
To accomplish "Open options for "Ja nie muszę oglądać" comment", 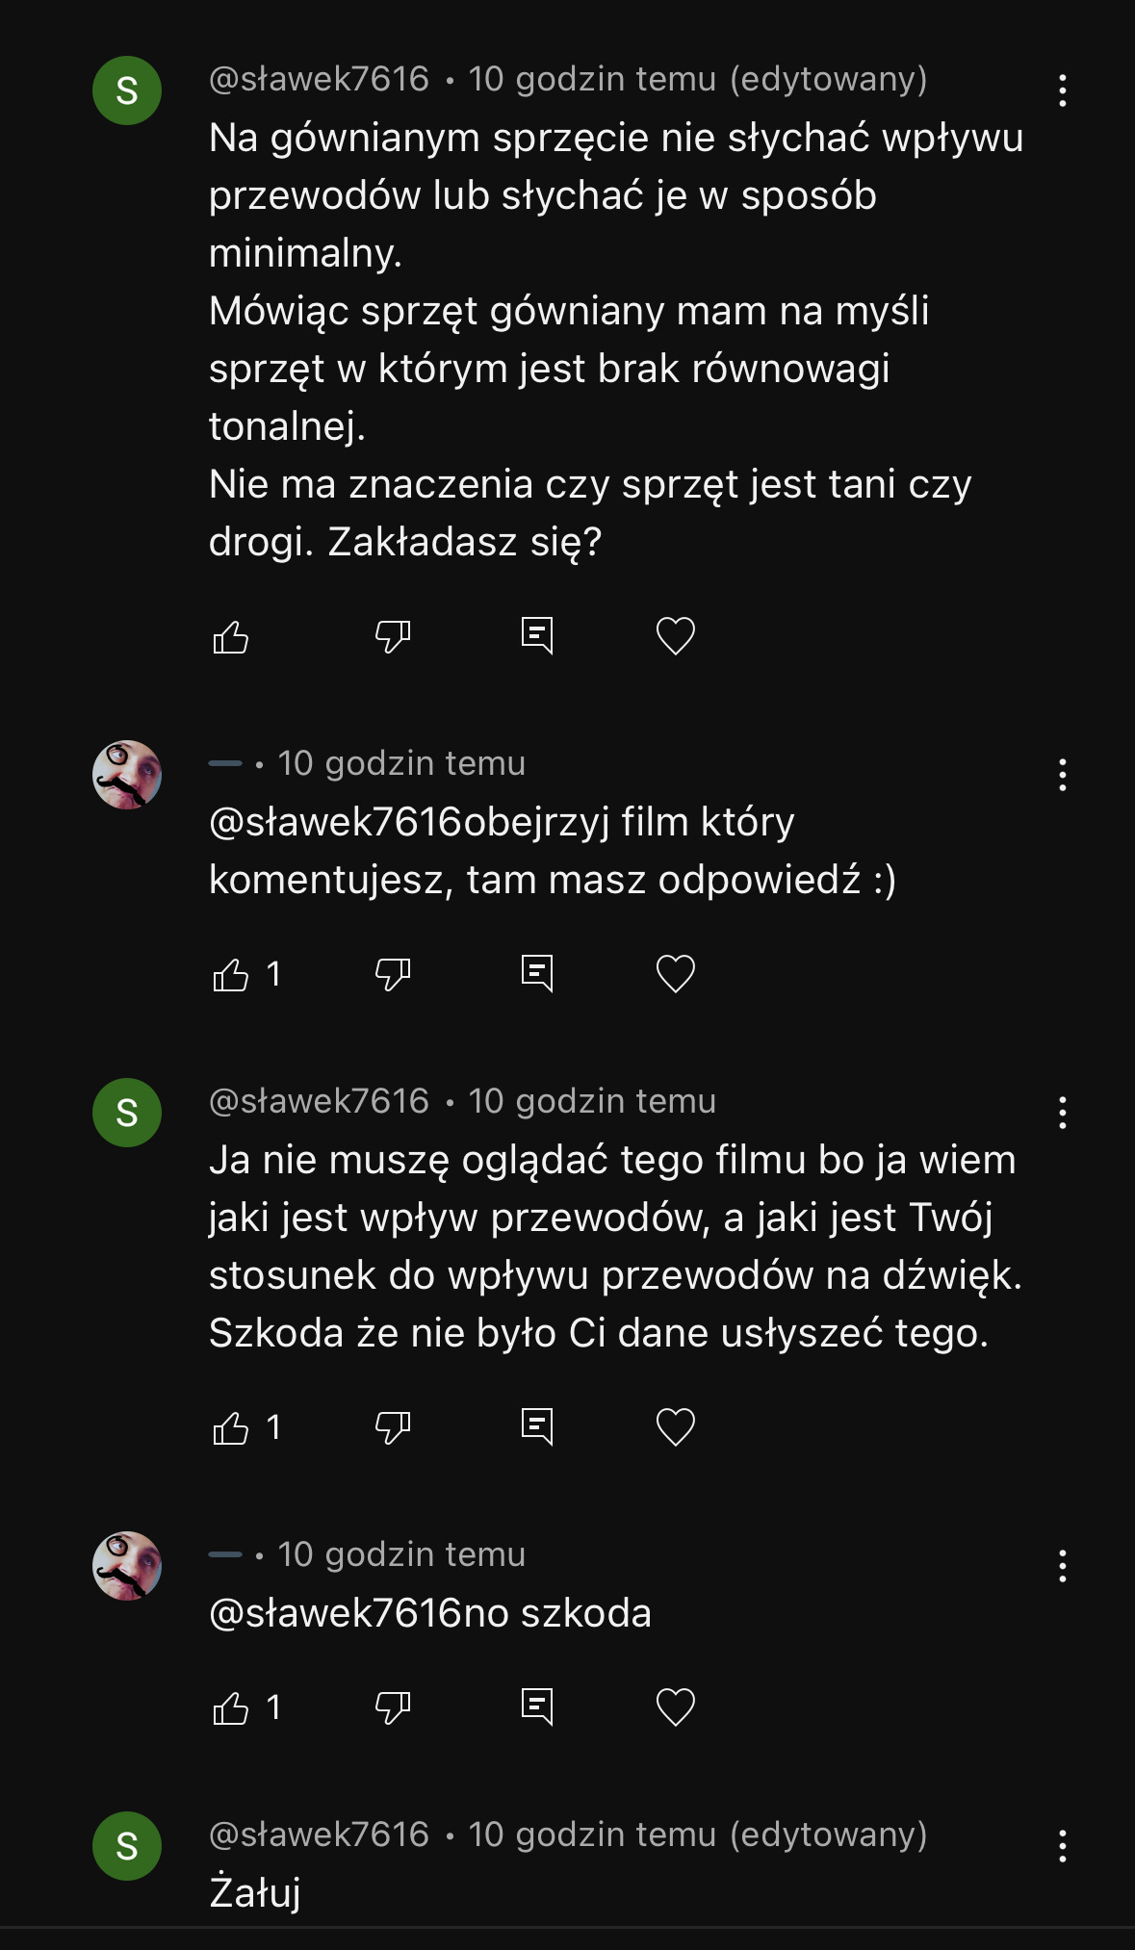I will (x=1062, y=1113).
